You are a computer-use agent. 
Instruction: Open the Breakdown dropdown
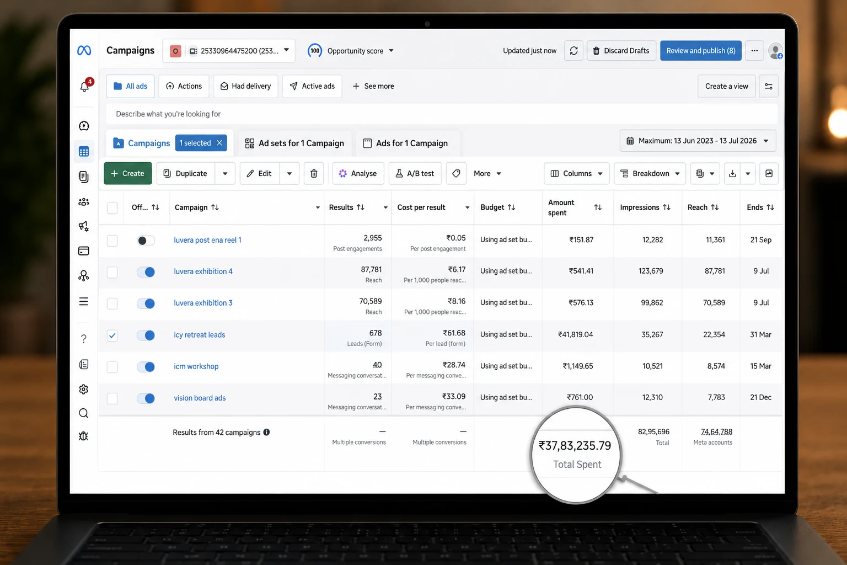coord(650,173)
